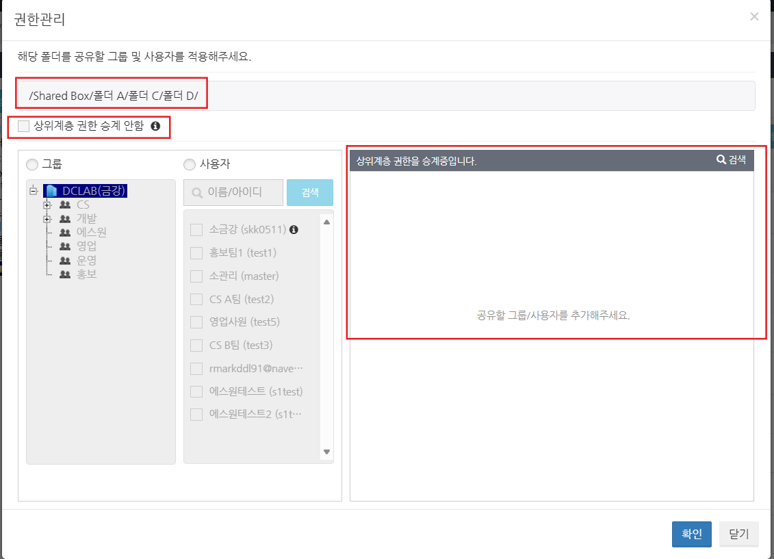Close the 권한관리 dialog with X
This screenshot has height=559, width=774.
click(754, 16)
